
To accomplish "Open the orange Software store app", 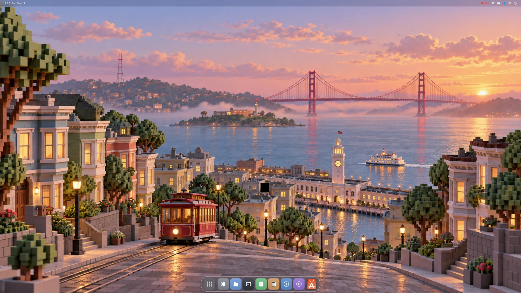I will point(312,284).
